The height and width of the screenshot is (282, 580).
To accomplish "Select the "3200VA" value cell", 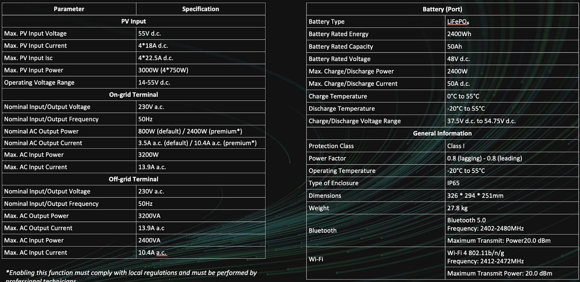I will (149, 215).
